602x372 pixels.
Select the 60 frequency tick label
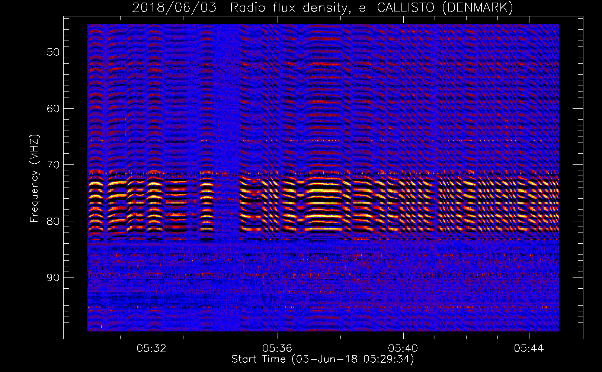click(53, 109)
